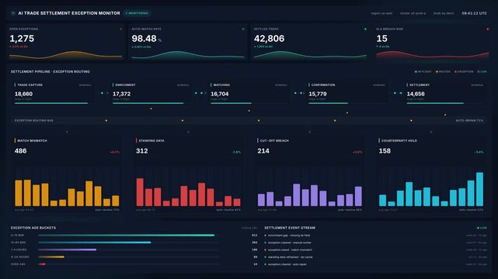Click the Matching stage progress bar
The image size is (498, 279).
[249, 103]
